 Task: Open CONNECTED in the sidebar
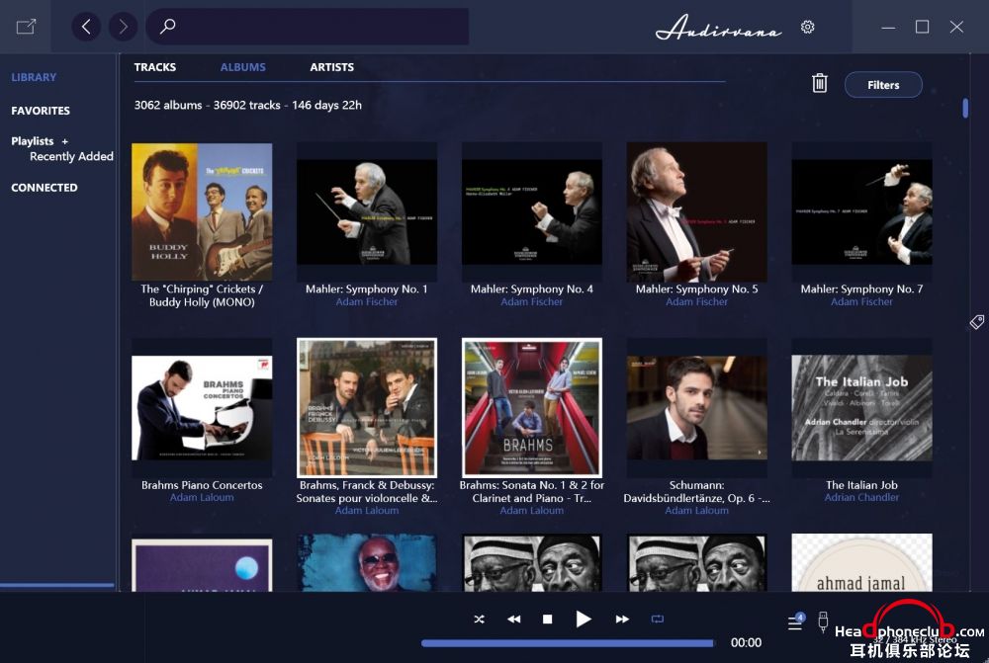(x=45, y=187)
